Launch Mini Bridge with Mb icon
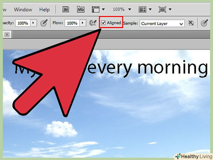 point(81,9)
